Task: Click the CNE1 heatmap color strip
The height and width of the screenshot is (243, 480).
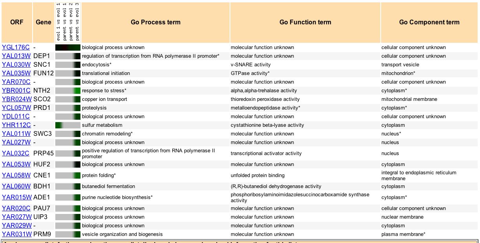Action: pyautogui.click(x=68, y=175)
